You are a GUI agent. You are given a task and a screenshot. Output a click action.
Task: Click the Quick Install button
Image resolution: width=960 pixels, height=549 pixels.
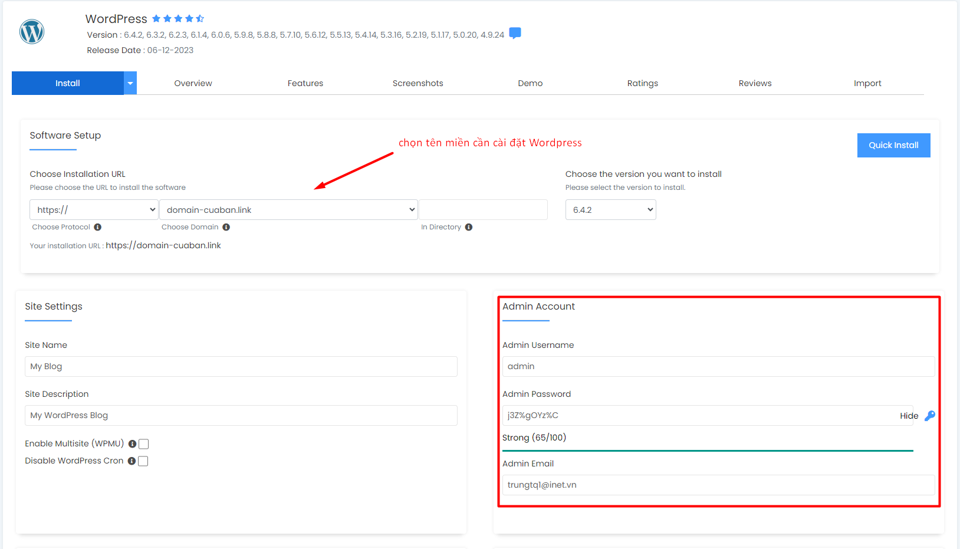[x=893, y=145]
